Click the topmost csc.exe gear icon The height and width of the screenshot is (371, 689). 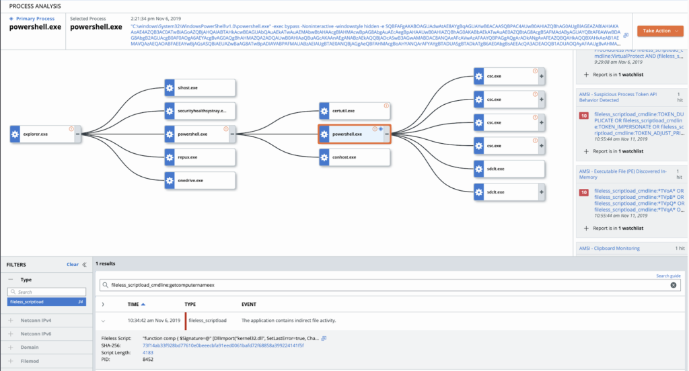click(479, 76)
